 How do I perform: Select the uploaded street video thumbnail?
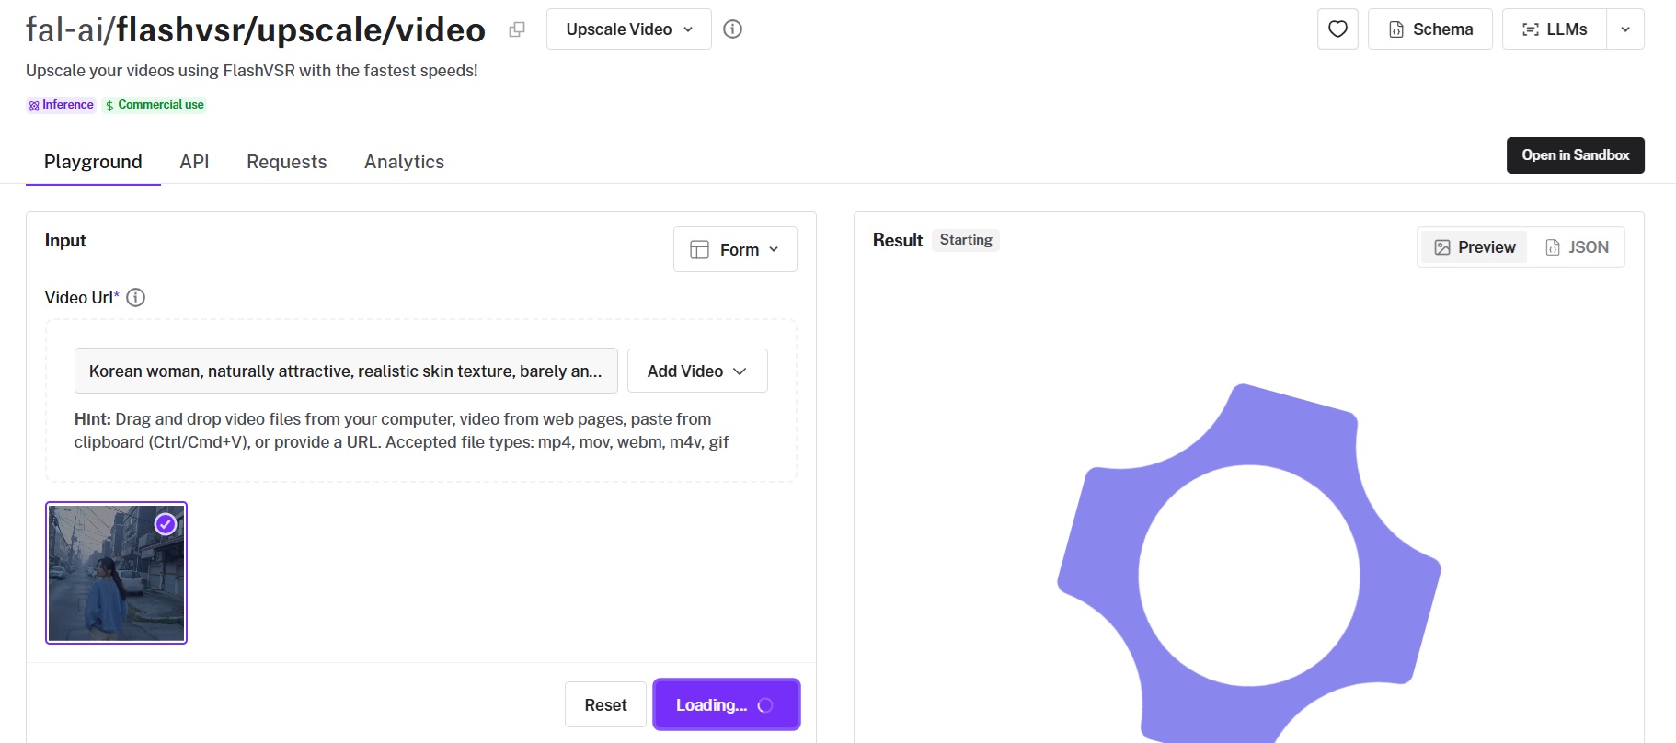pyautogui.click(x=117, y=573)
